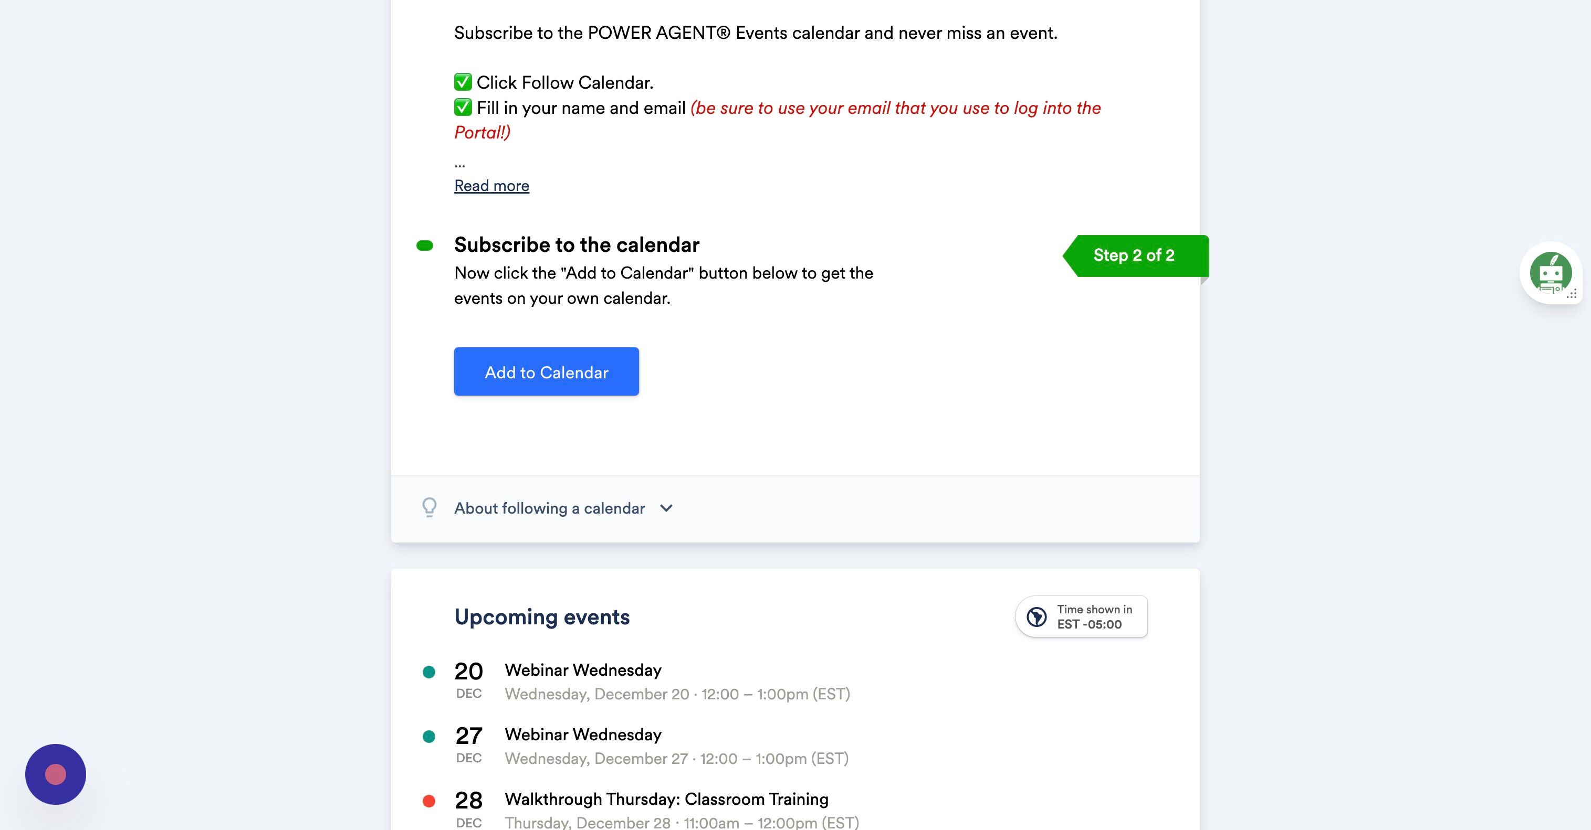
Task: Click the teal dot beside December 20
Action: coord(428,672)
